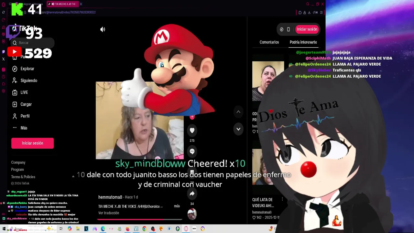The height and width of the screenshot is (233, 414).
Task: Mute the TikTok video with the speaker icon
Action: coord(103,29)
